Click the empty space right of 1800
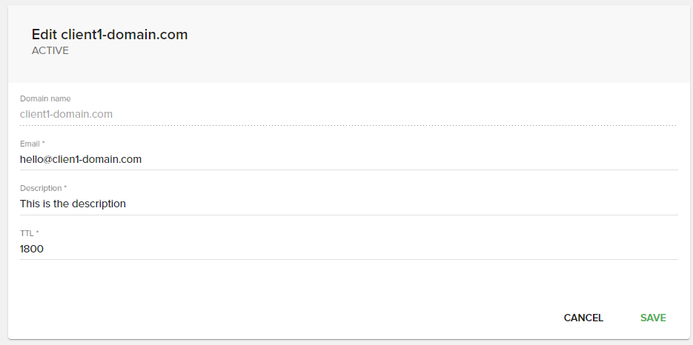 pos(371,249)
